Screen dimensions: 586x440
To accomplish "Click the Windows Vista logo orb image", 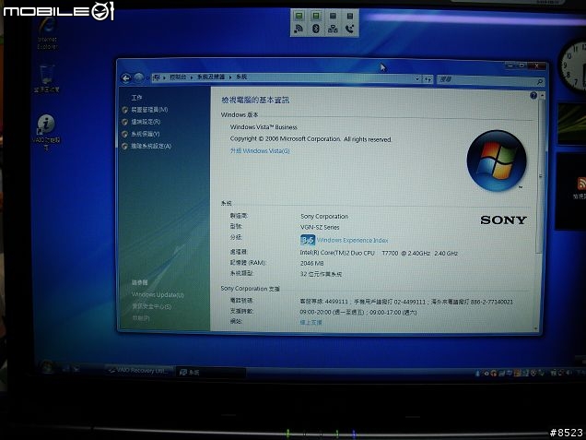I will point(497,161).
